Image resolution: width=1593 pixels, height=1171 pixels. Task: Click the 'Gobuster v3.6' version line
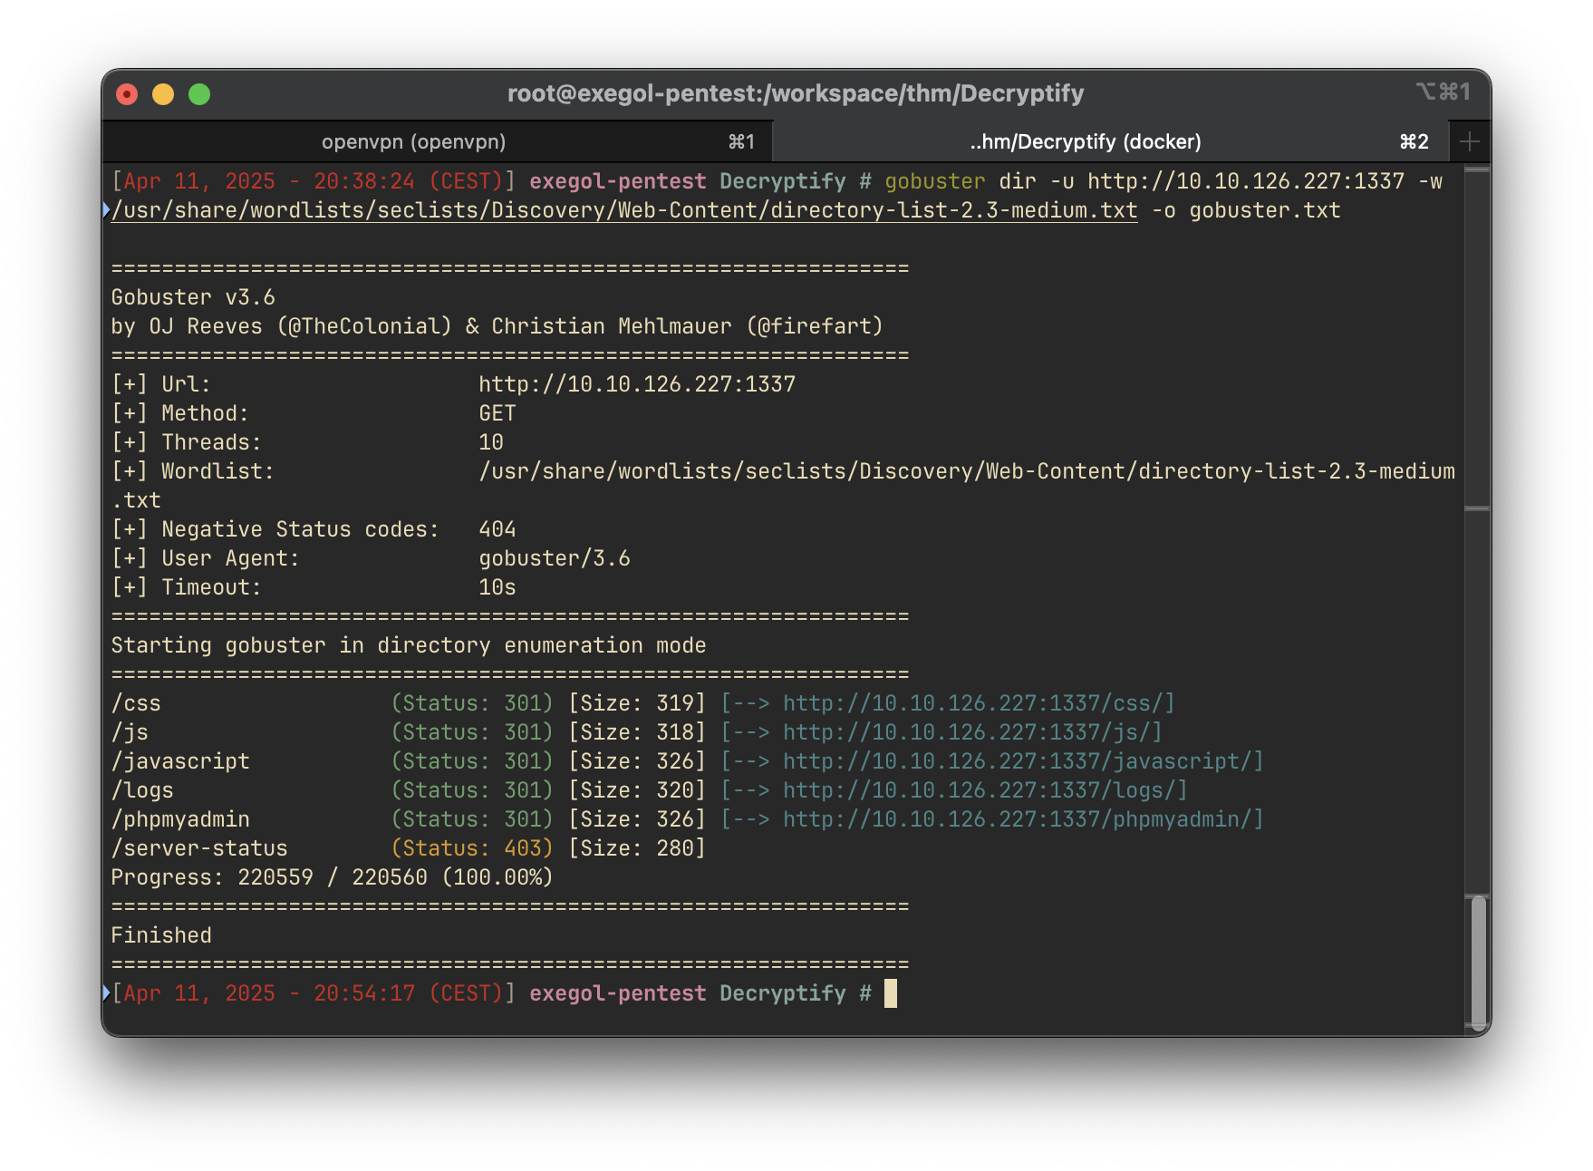pyautogui.click(x=193, y=297)
